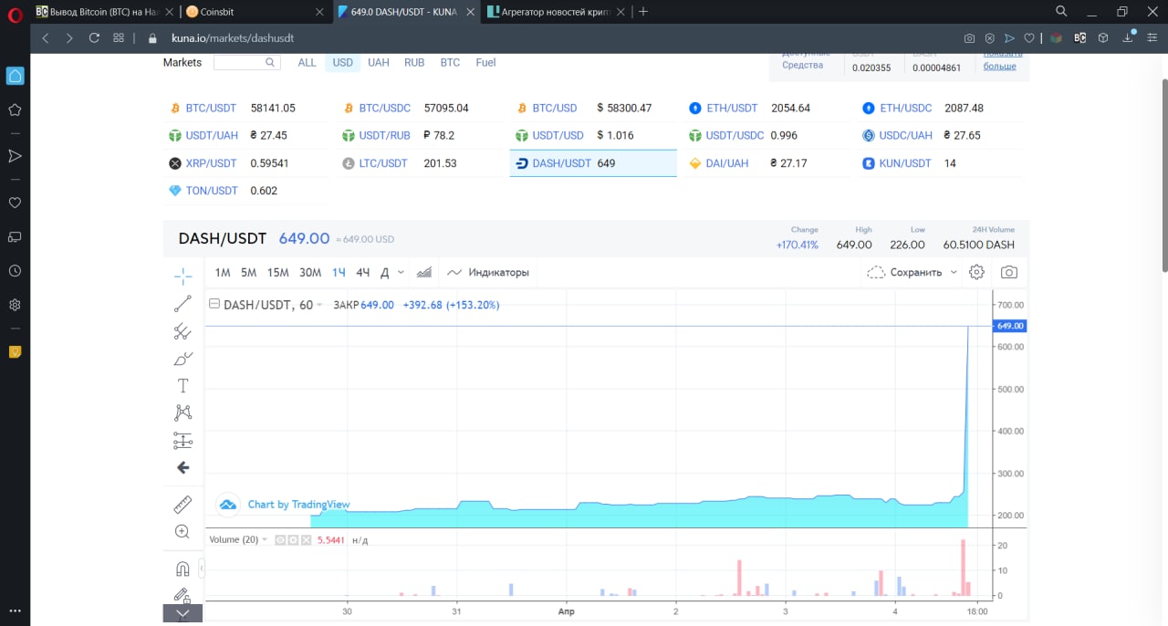
Task: Select the pitchfork drawing tool
Action: 182,331
